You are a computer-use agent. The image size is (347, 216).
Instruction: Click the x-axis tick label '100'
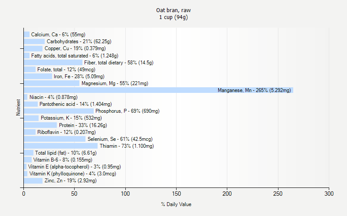(x=125, y=194)
